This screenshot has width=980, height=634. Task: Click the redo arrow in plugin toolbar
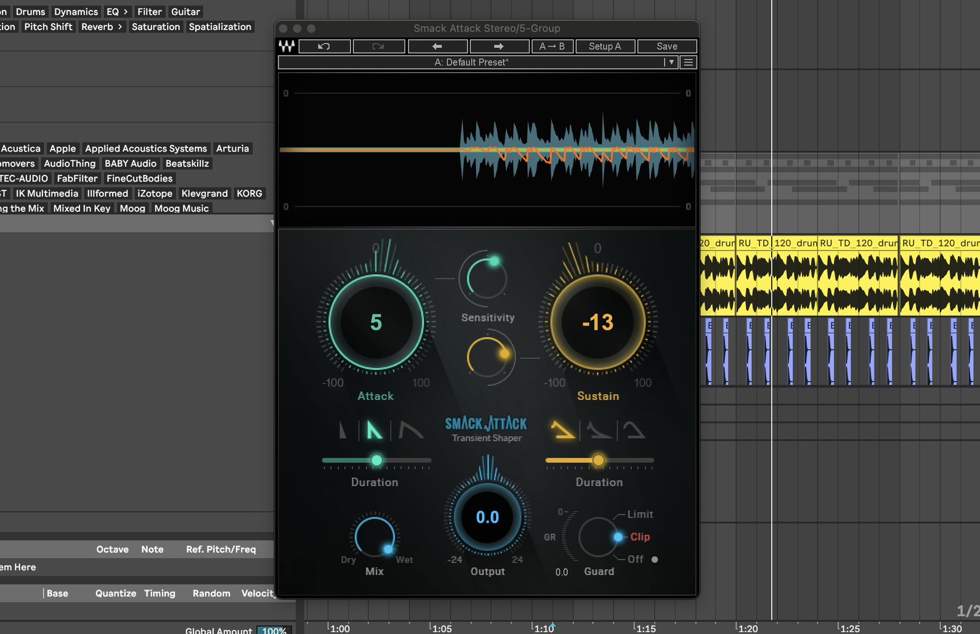coord(378,46)
